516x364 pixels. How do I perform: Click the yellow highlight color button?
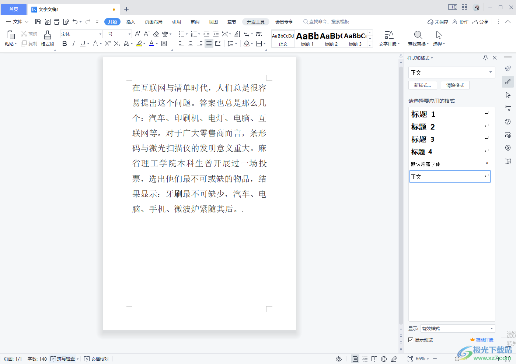click(139, 43)
